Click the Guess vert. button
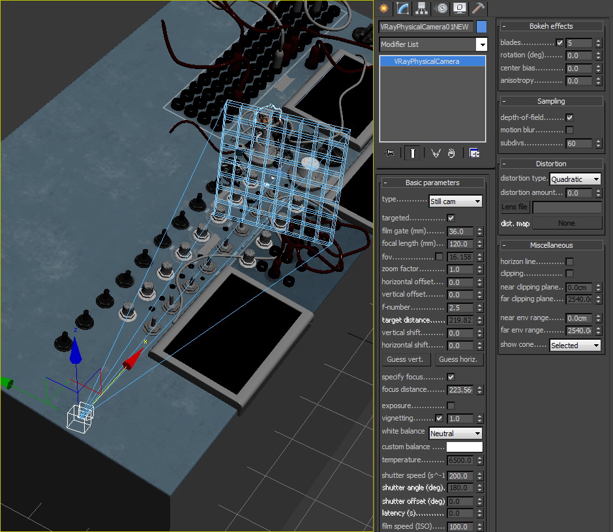Screen dimensions: 613x532 405,359
